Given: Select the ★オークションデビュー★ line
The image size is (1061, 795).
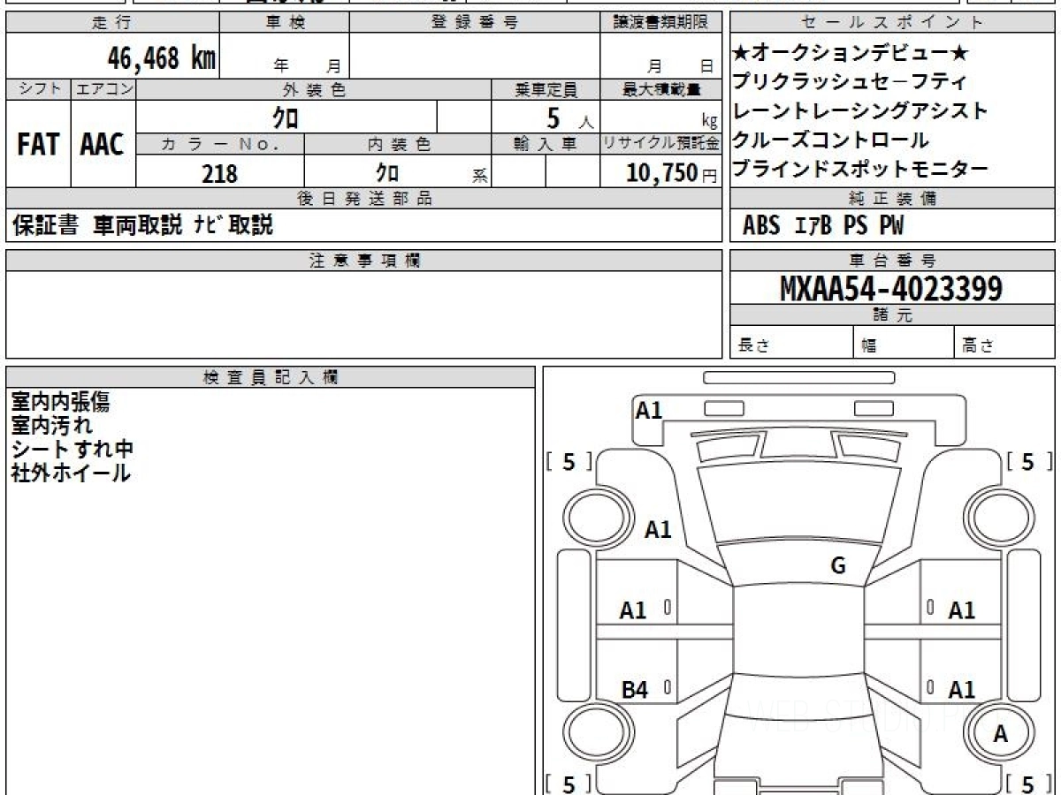Looking at the screenshot, I should tap(851, 54).
